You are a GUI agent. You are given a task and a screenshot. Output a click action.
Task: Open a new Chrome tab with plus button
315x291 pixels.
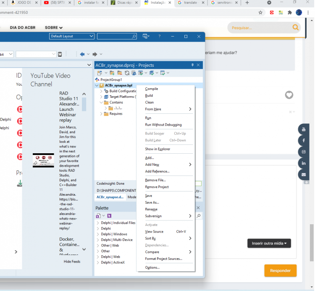(x=247, y=3)
